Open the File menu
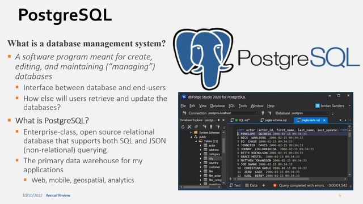Image resolution: width=363 pixels, height=204 pixels. [183, 106]
